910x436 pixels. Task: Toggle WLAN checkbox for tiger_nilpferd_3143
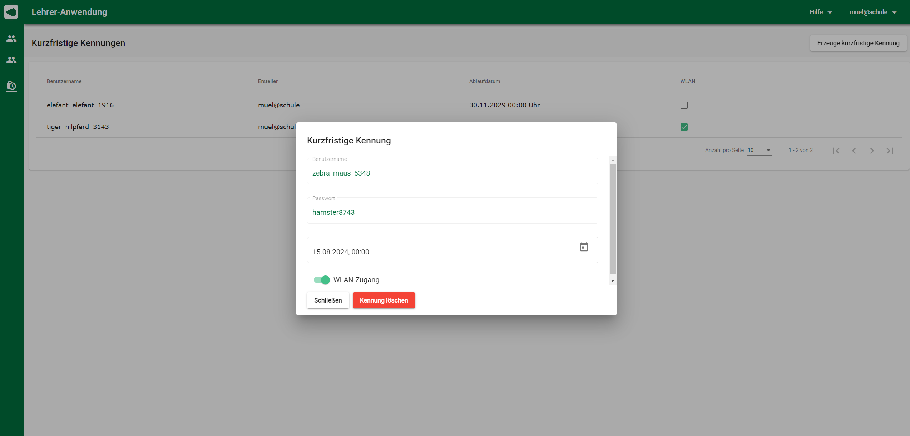coord(684,127)
